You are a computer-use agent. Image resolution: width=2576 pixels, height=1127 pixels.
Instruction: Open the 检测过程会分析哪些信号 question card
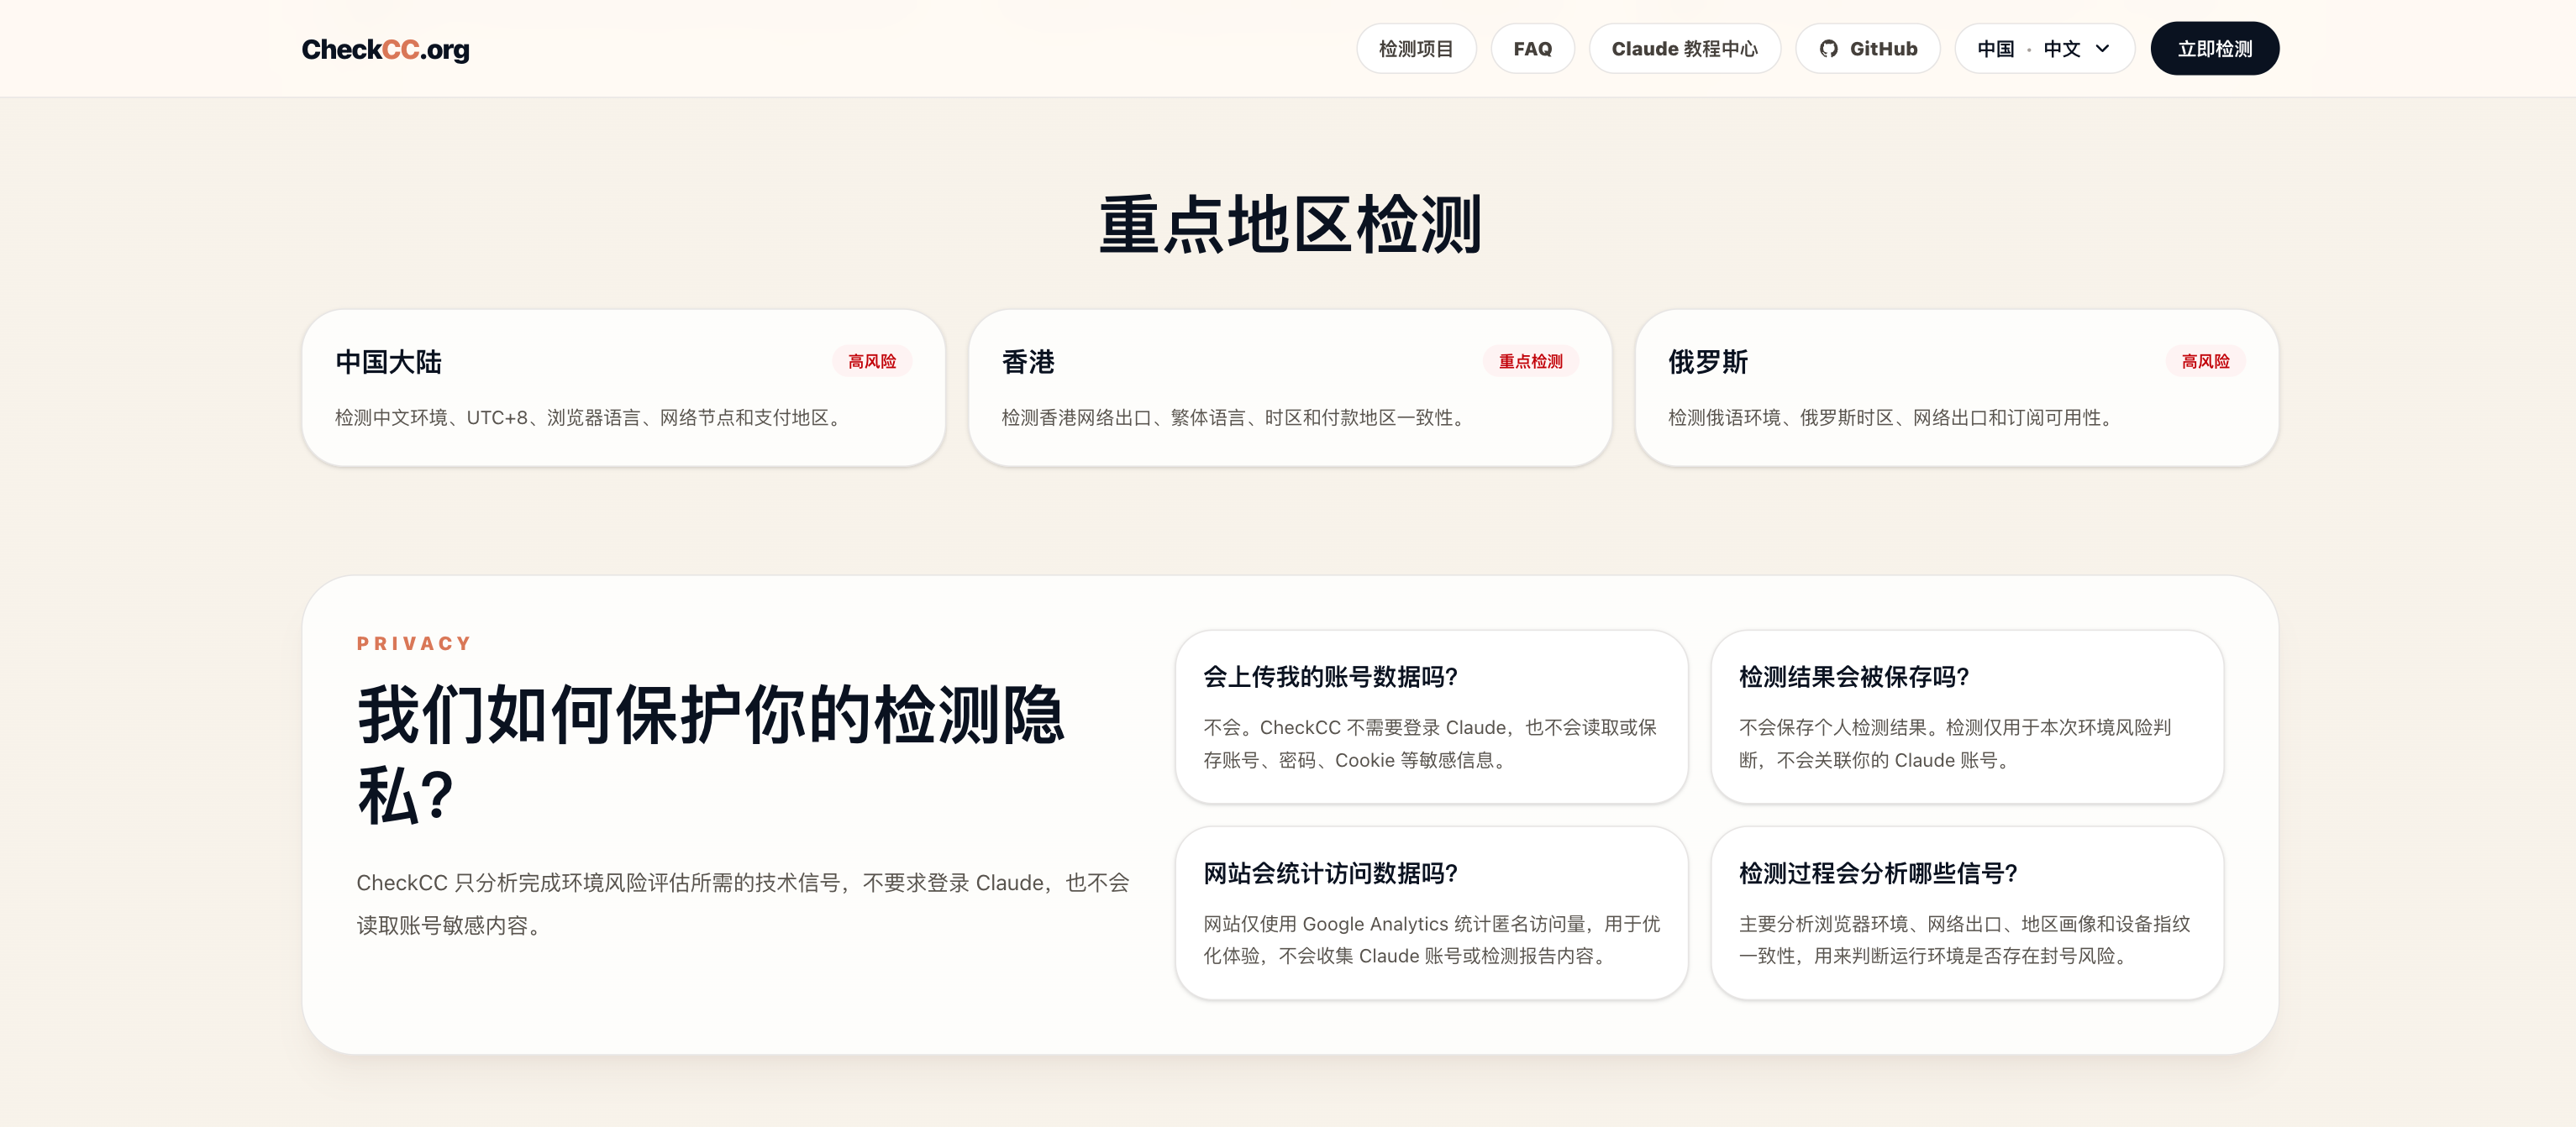pos(1967,912)
